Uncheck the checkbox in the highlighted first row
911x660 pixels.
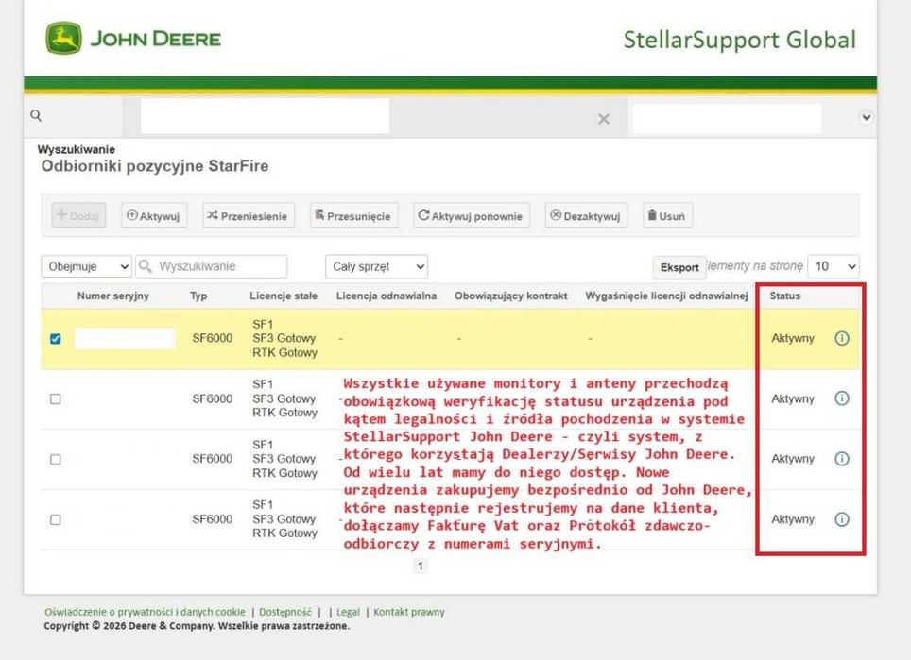pyautogui.click(x=55, y=338)
